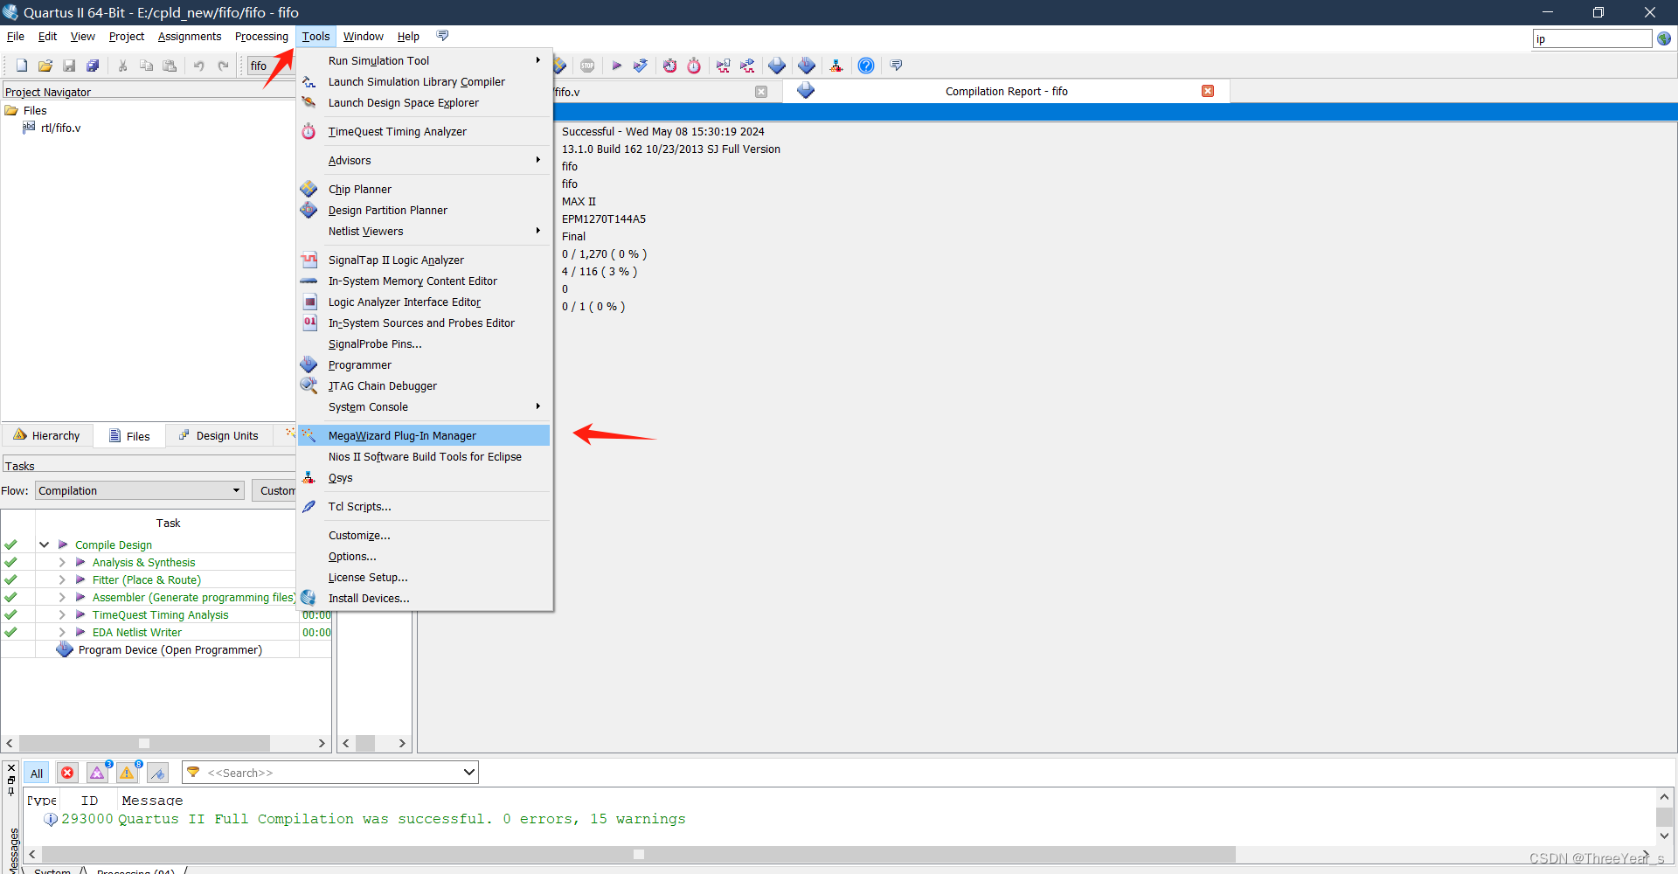
Task: Click the ip search input field
Action: [x=1591, y=38]
